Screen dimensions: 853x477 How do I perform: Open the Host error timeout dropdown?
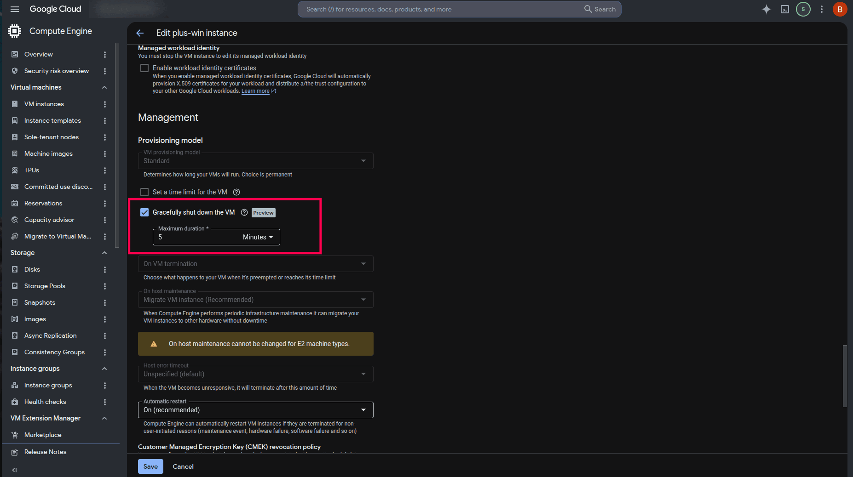click(256, 374)
